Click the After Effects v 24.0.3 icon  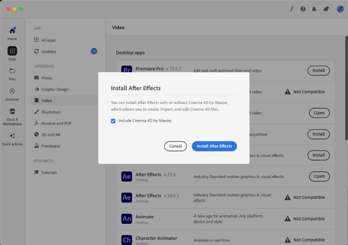coord(126,198)
